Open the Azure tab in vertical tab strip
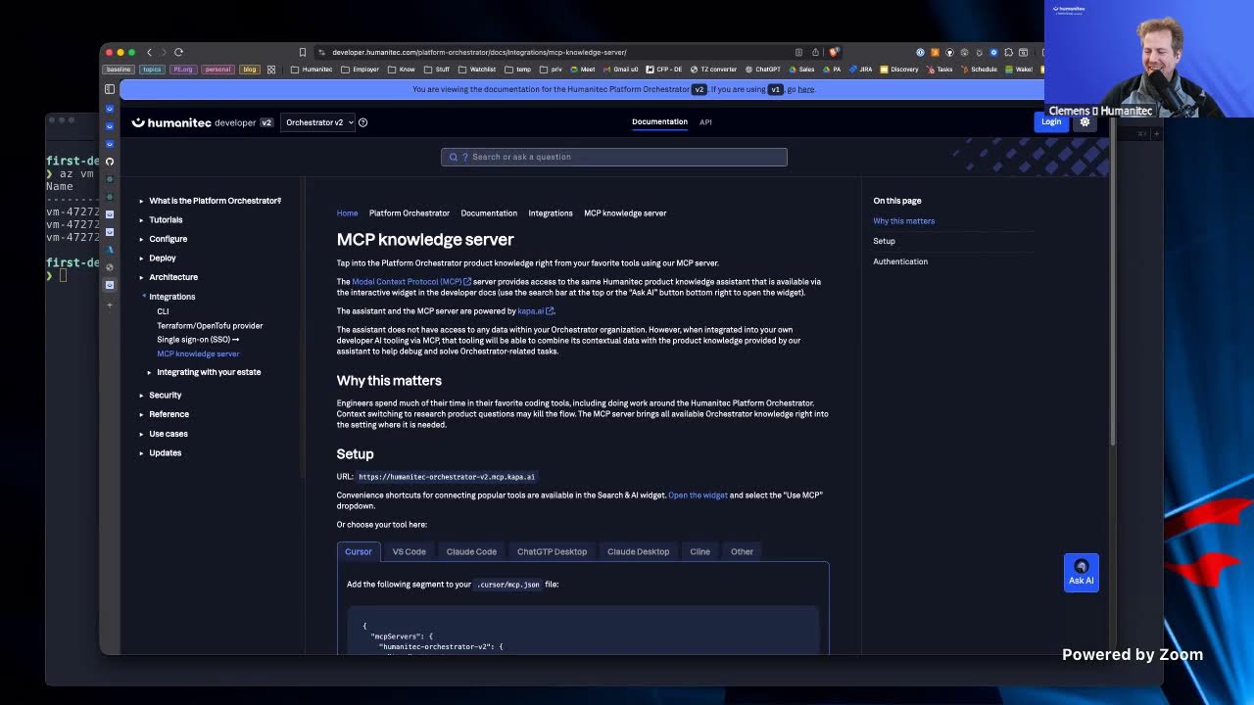The height and width of the screenshot is (705, 1254). 110,249
